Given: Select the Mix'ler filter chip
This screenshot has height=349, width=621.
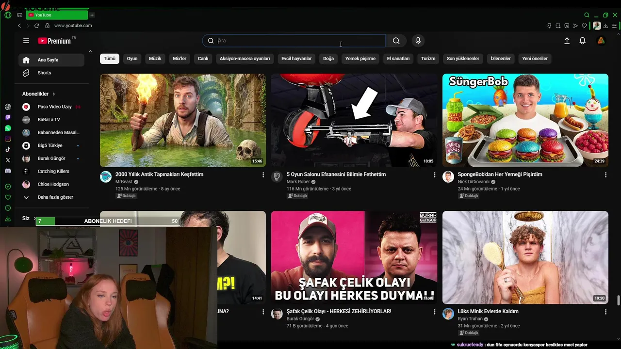Looking at the screenshot, I should pyautogui.click(x=180, y=59).
